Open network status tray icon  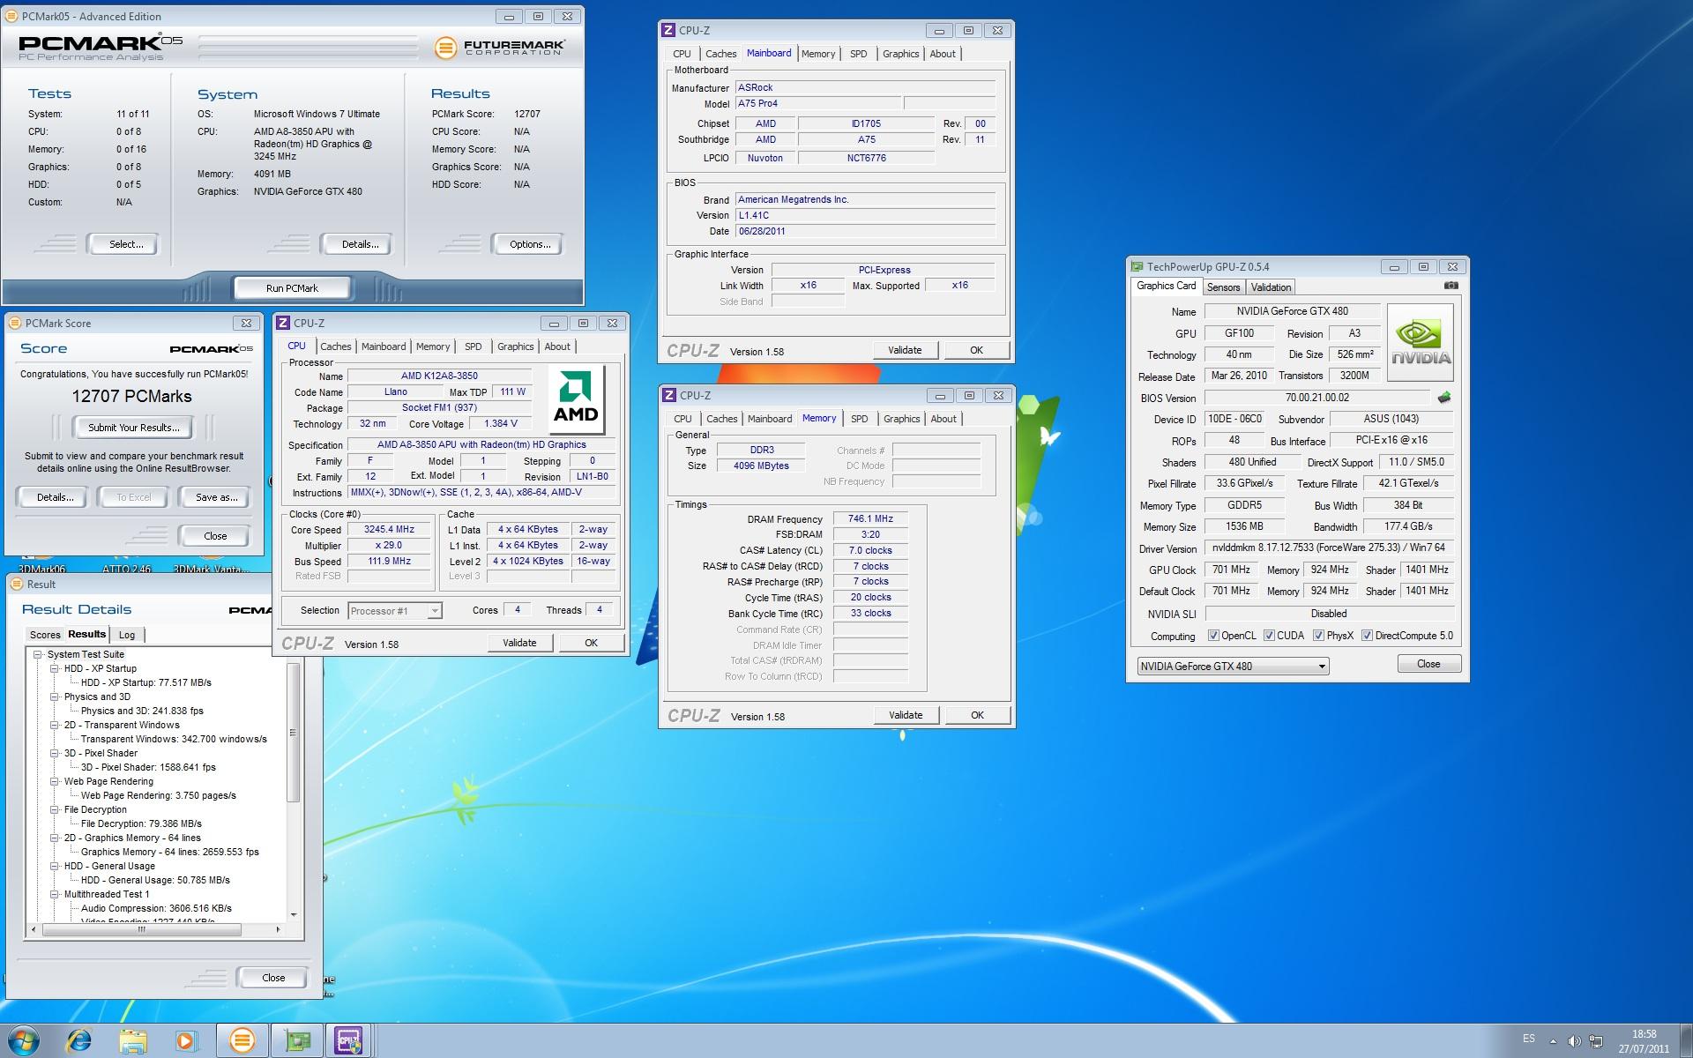1596,1041
